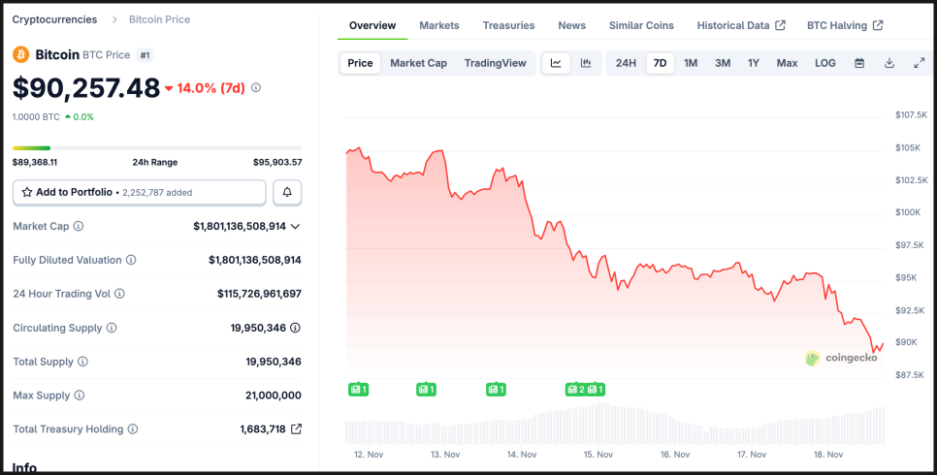Click Add to Portfolio button

click(139, 192)
